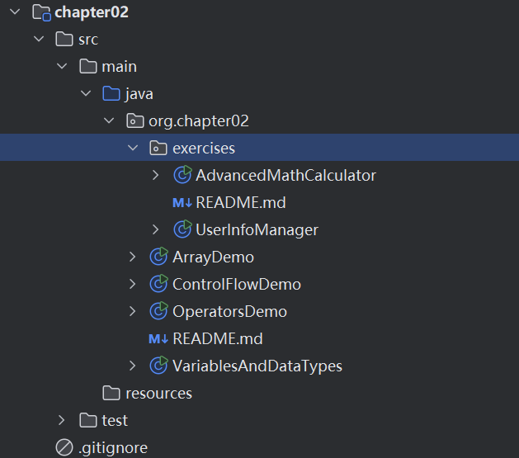Select the test folder name
The image size is (519, 458).
tap(115, 421)
